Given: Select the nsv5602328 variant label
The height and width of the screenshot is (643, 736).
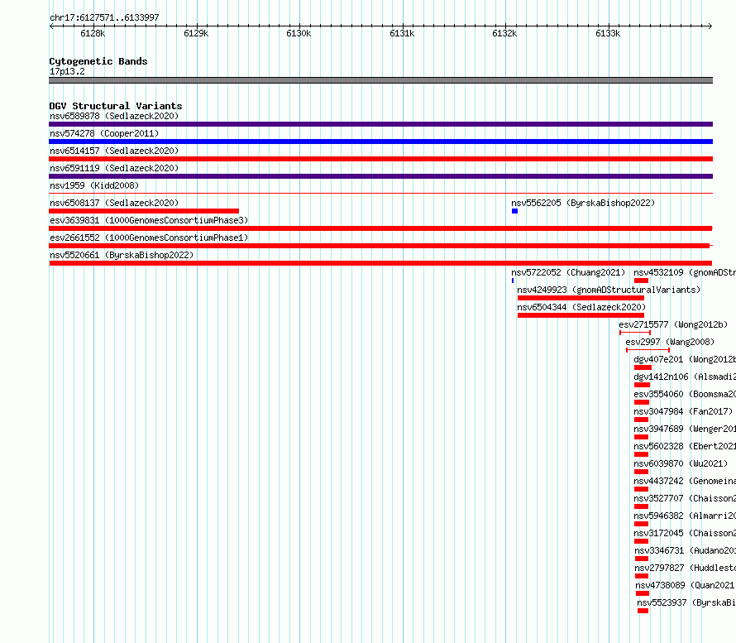Looking at the screenshot, I should pyautogui.click(x=685, y=446).
